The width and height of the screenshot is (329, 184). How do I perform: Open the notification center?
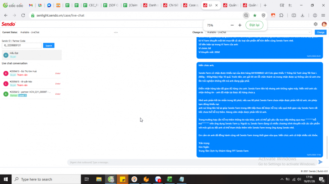tap(321, 179)
